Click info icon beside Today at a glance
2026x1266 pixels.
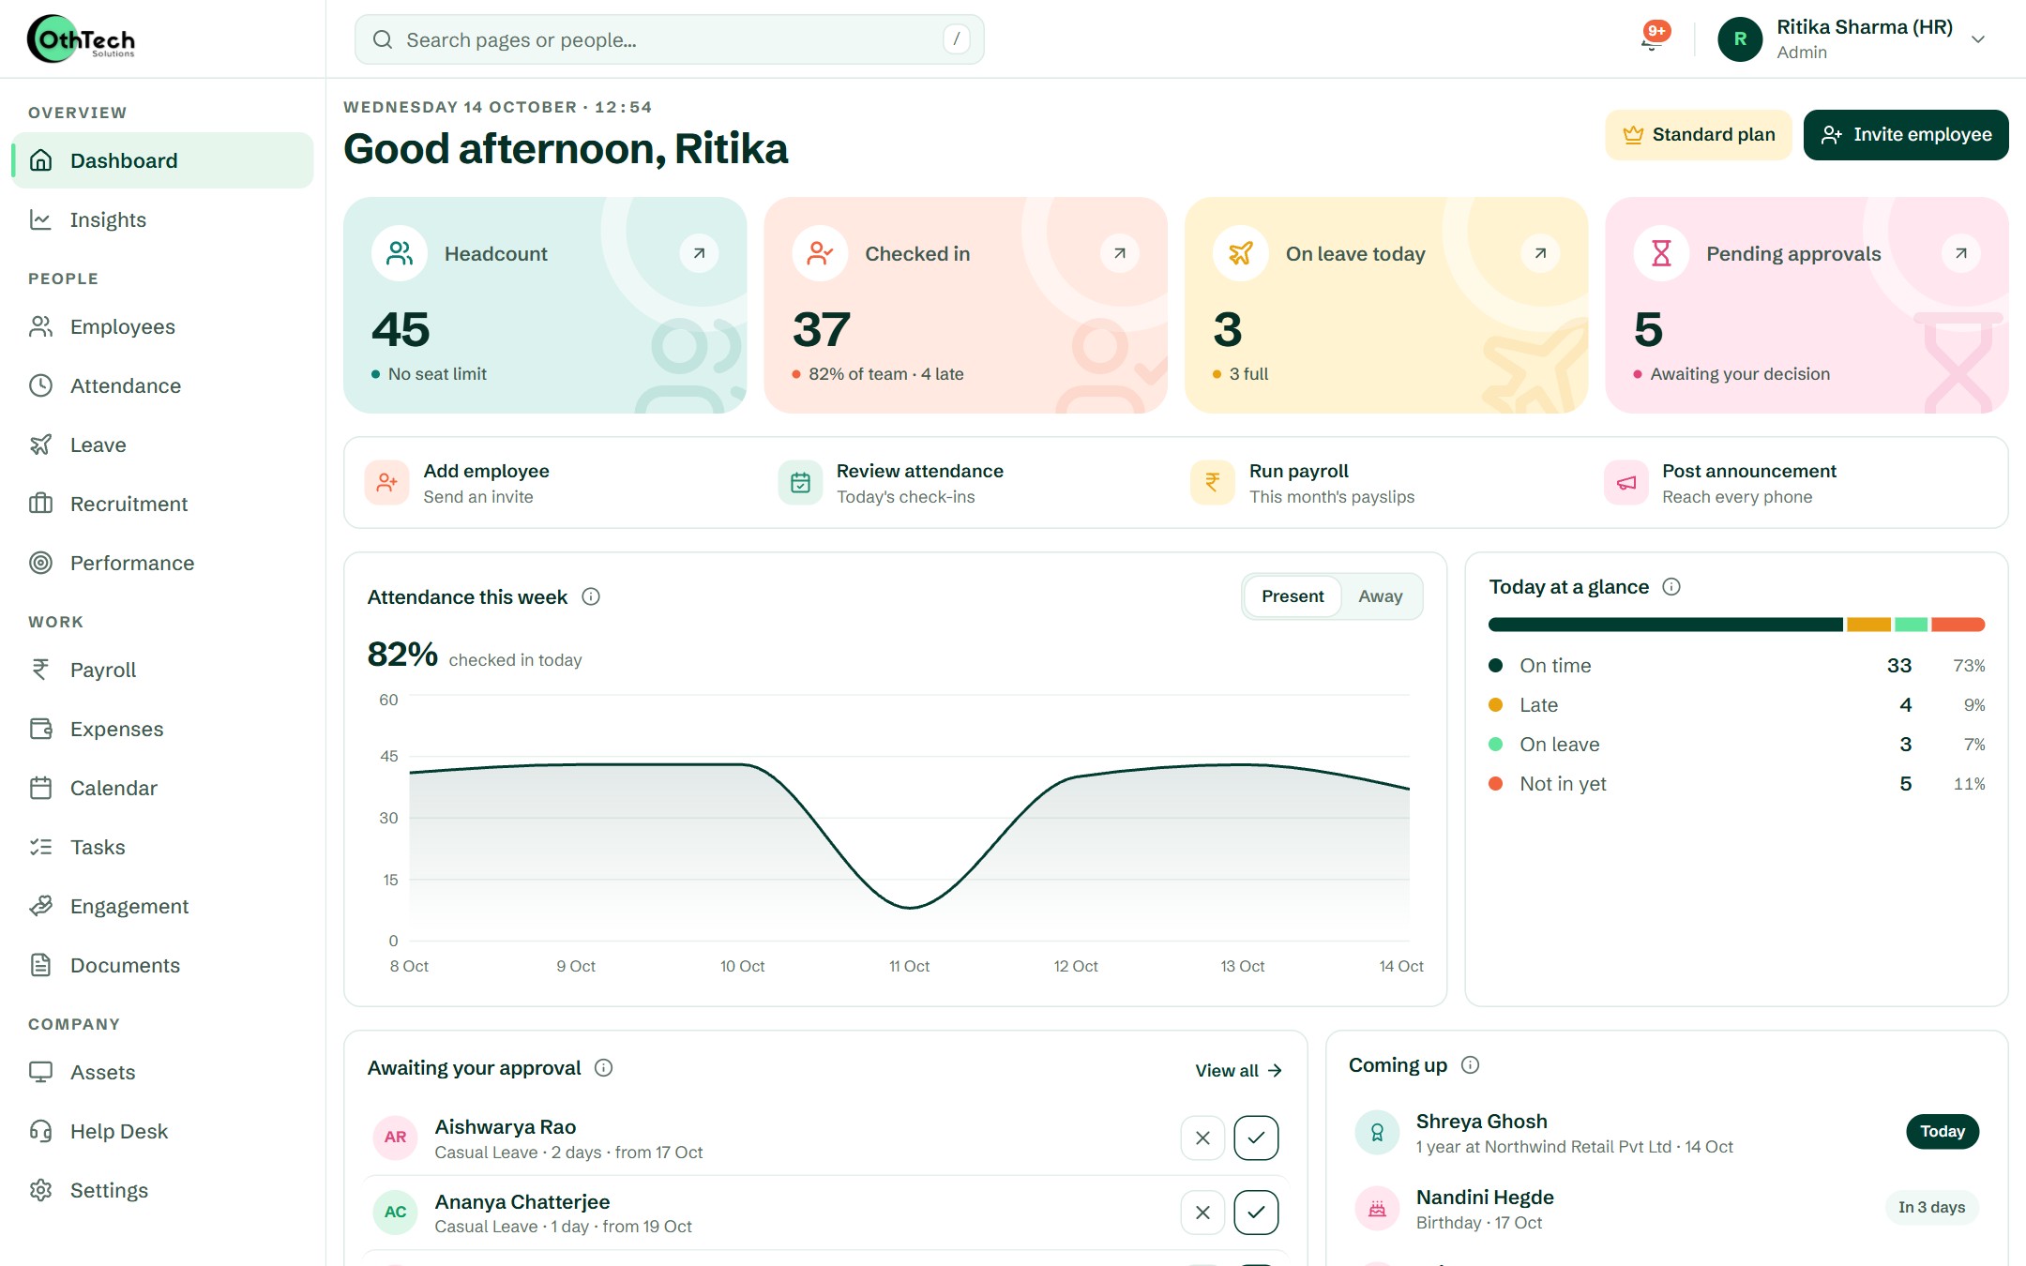tap(1671, 586)
